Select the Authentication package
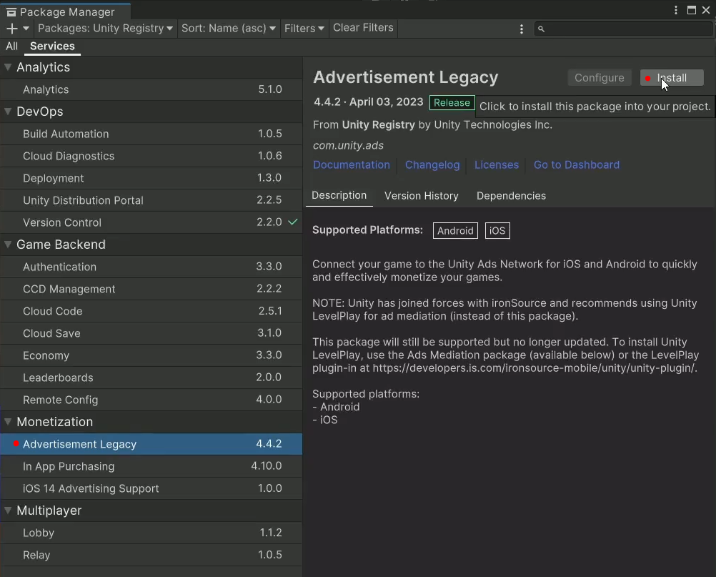 [x=151, y=267]
